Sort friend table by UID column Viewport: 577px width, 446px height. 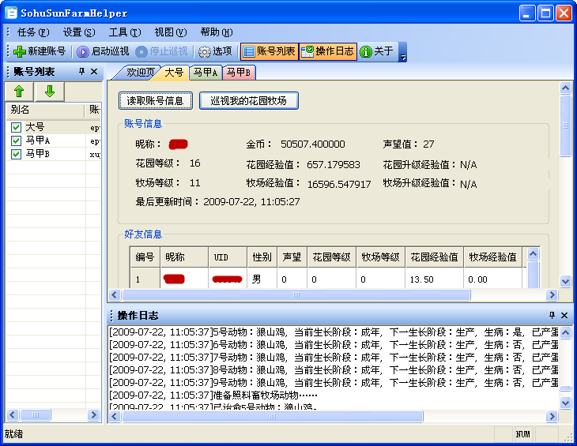click(x=228, y=257)
